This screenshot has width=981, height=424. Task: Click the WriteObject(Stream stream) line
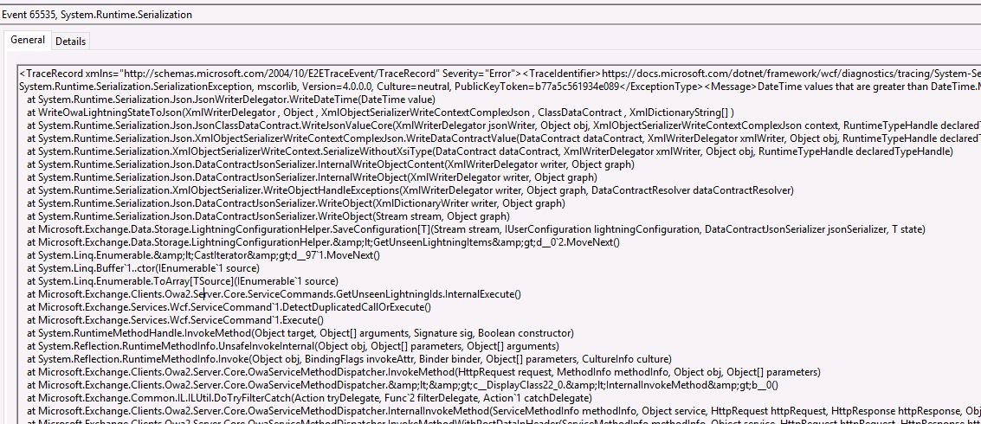(268, 216)
